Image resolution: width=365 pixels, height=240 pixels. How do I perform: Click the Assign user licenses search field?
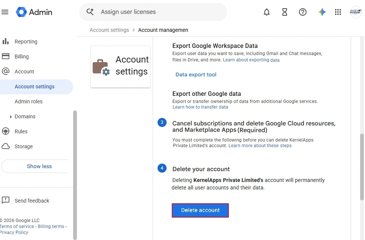point(153,12)
